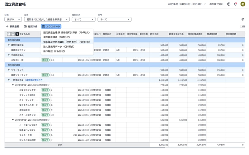
Task: Choose 固定資産台帳 兼 減価償却計算表 (PDF形式)
Action: point(67,32)
